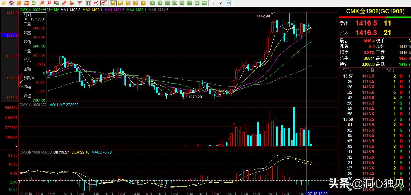
Task: Click the funnel filter icon
Action: (79, 3)
